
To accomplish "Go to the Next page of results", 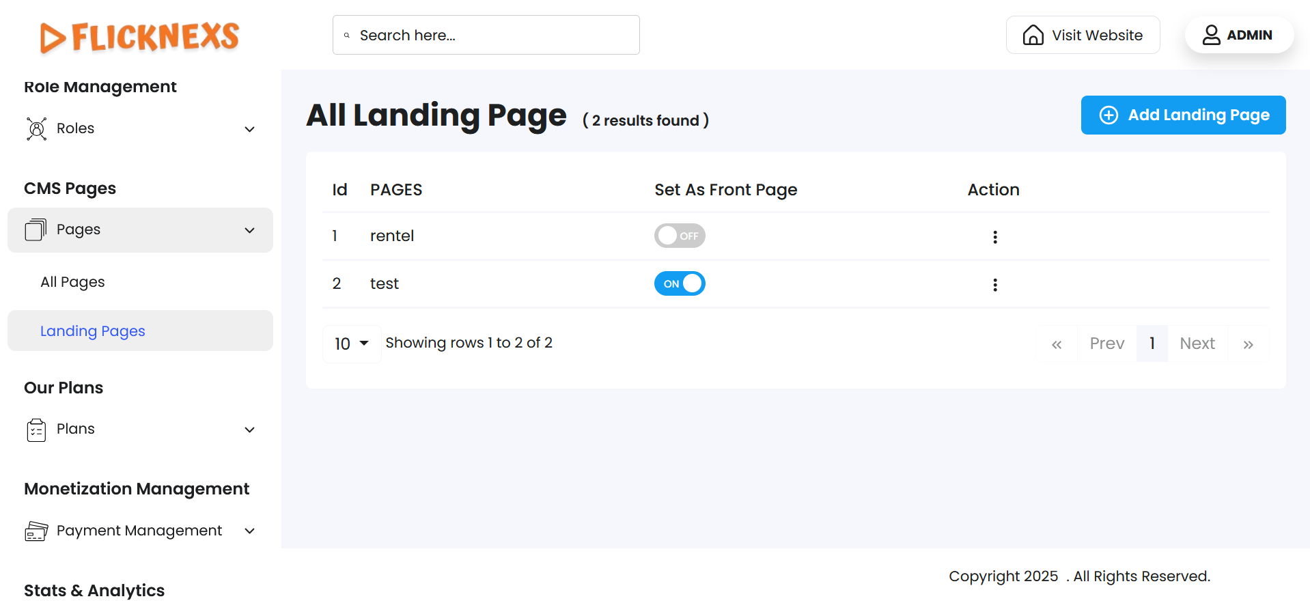I will [x=1197, y=344].
